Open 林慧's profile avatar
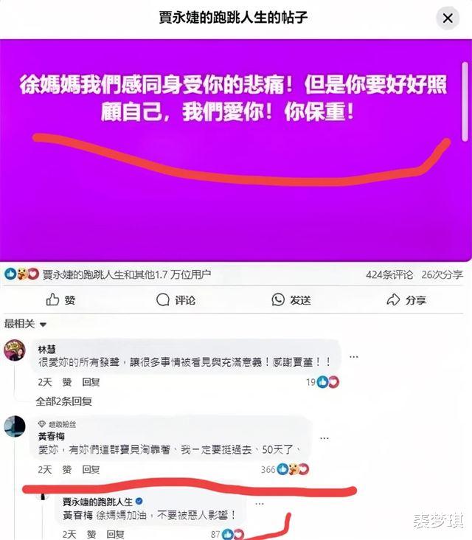This screenshot has width=472, height=540. [x=15, y=350]
